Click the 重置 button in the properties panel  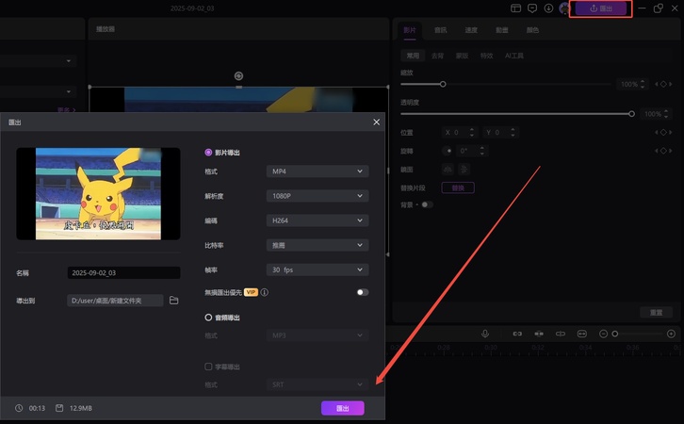tap(656, 312)
